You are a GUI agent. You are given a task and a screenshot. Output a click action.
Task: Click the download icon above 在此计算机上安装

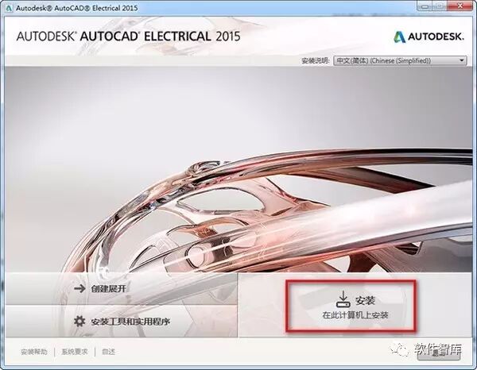pos(343,299)
